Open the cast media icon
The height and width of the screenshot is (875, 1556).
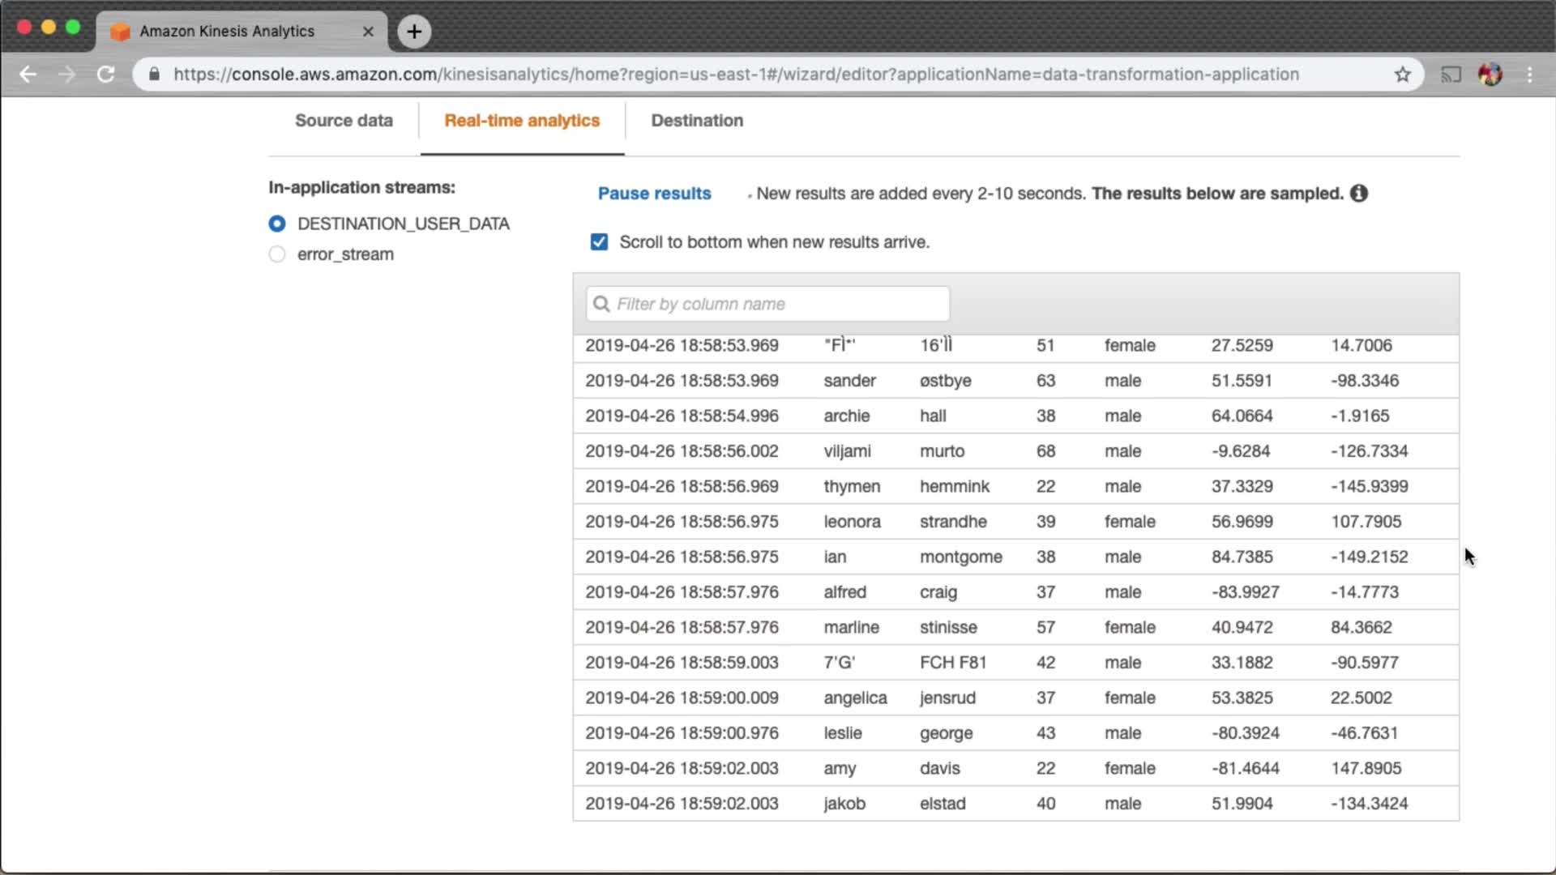click(1451, 75)
